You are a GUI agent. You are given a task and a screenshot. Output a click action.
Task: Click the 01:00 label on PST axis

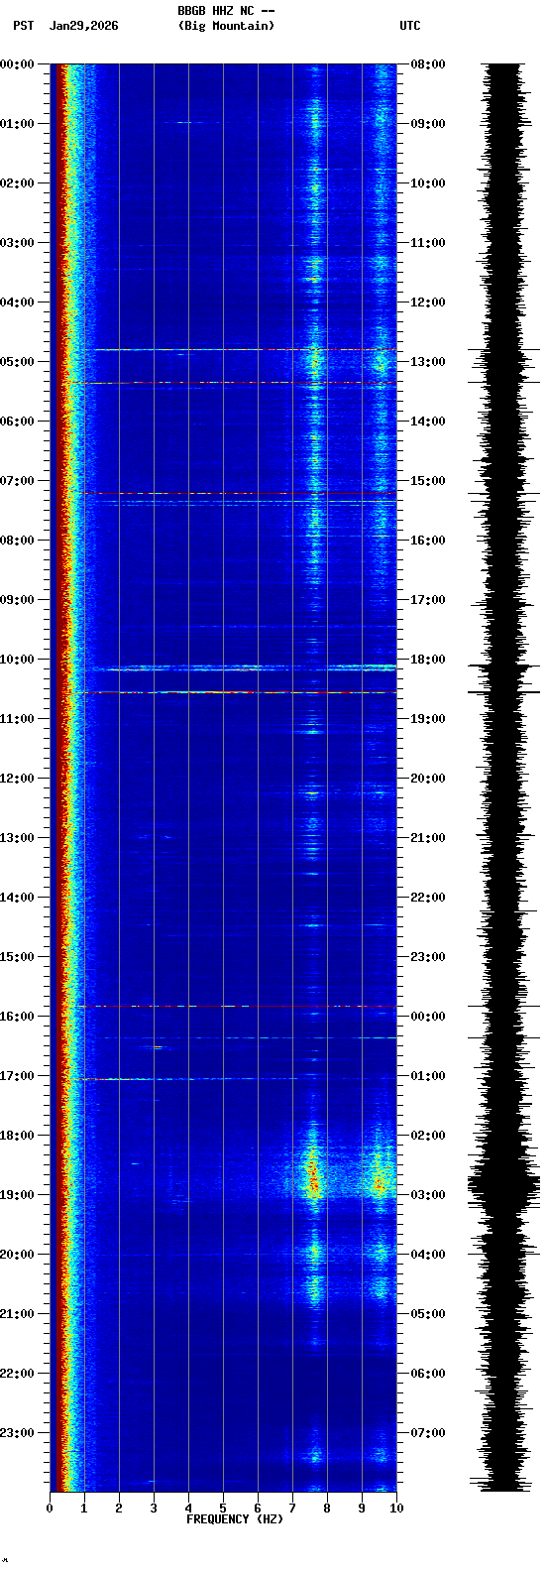[17, 124]
